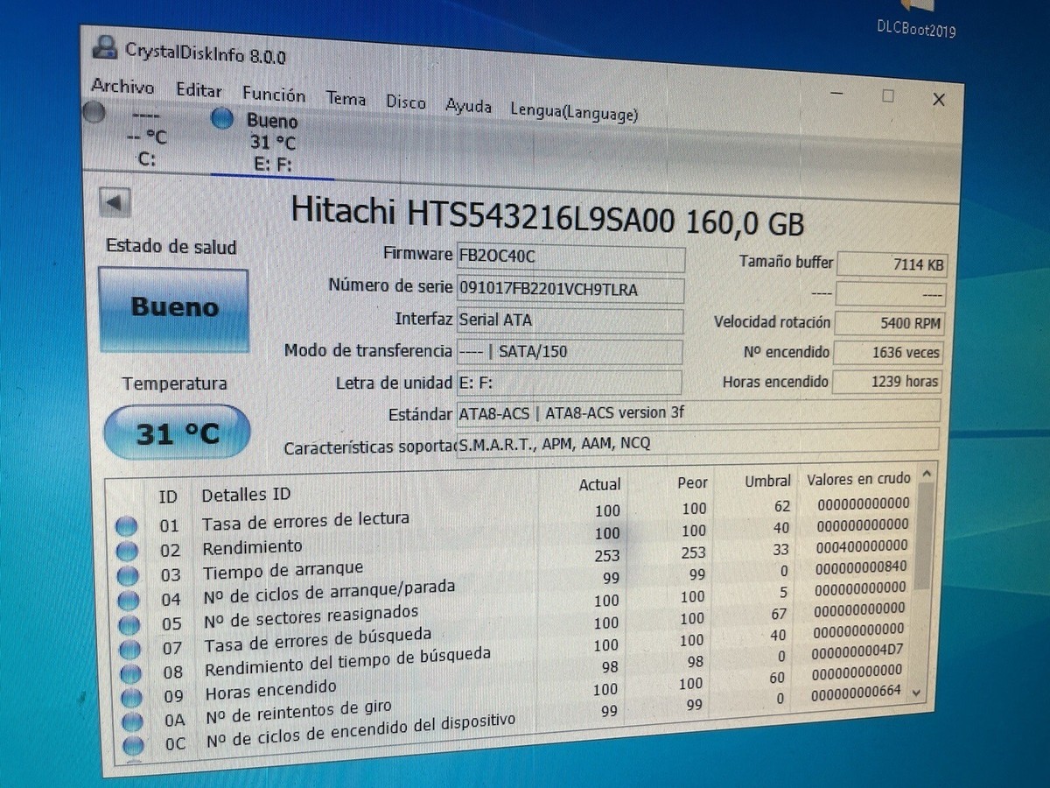This screenshot has height=788, width=1050.
Task: Click the status dot for attribute 05
Action: click(x=129, y=625)
